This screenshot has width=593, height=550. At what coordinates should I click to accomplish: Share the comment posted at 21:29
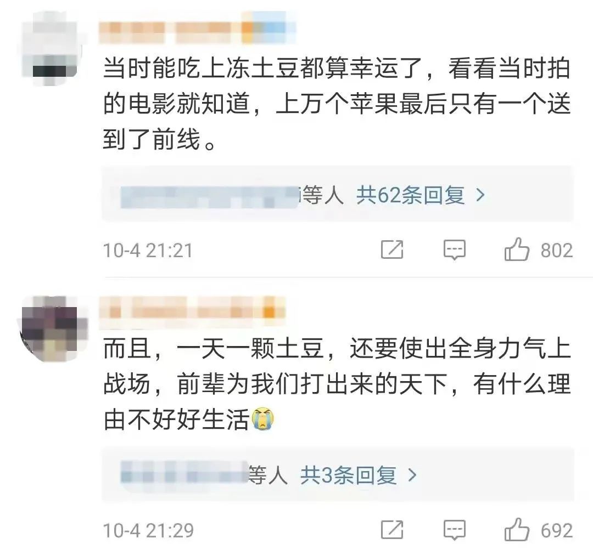coord(392,530)
